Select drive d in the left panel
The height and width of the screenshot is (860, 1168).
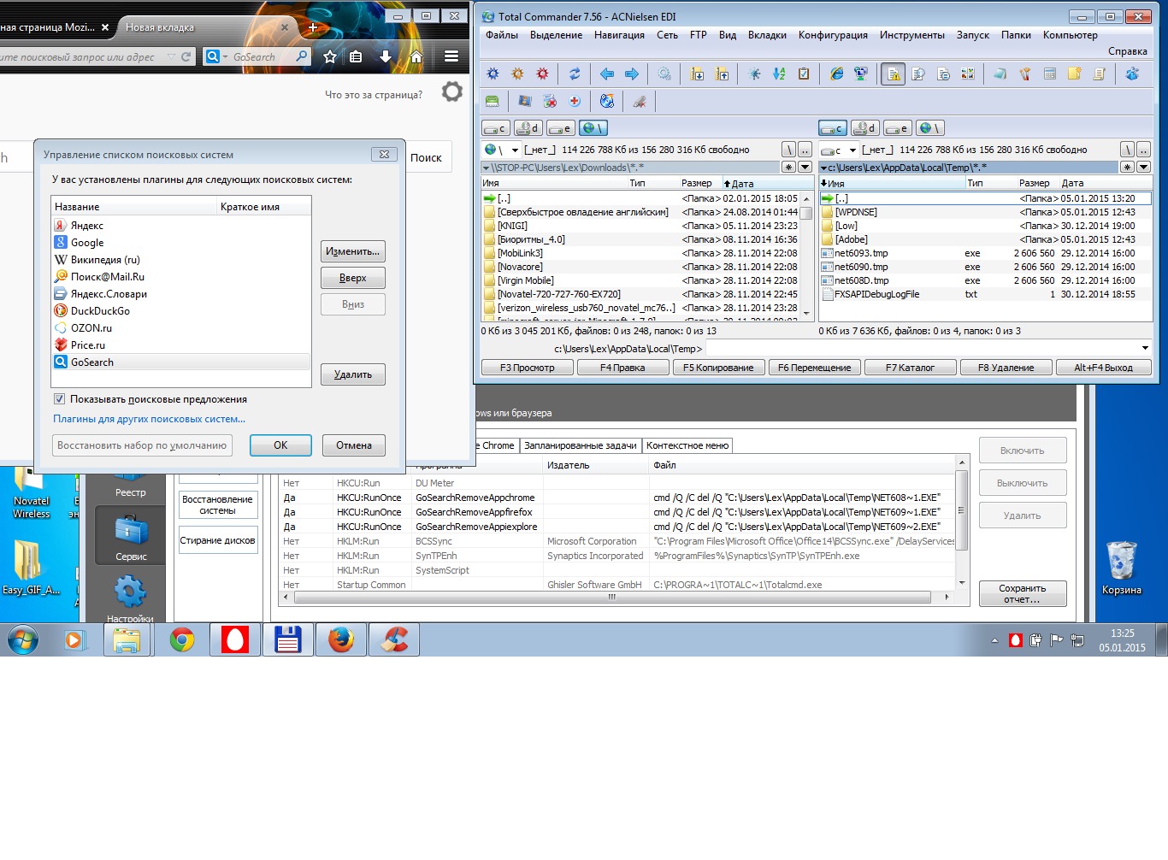click(528, 128)
